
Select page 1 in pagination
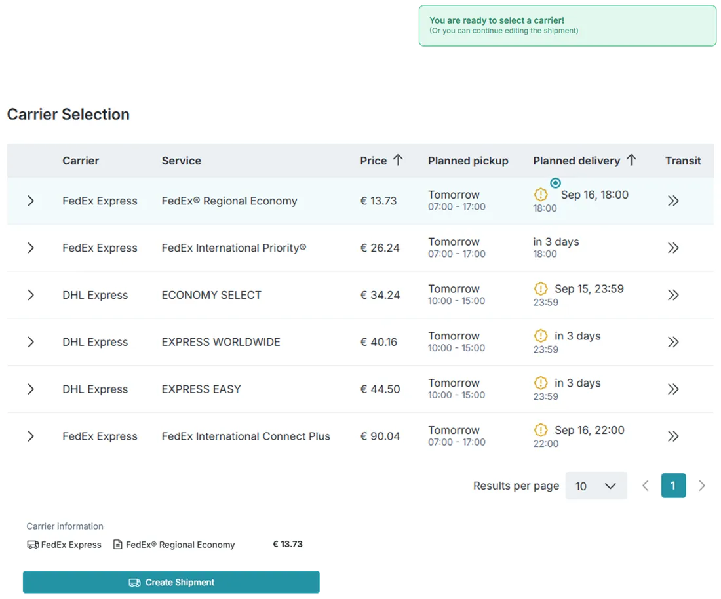click(673, 486)
